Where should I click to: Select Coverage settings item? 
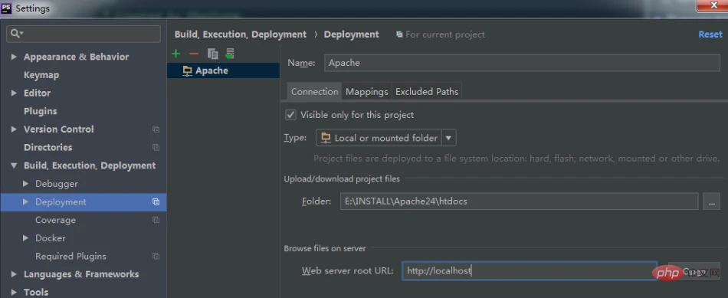(55, 220)
